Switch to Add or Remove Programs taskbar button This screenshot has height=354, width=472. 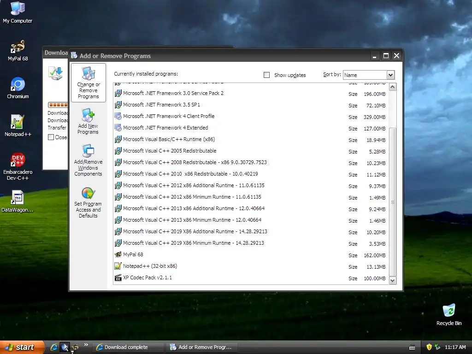tap(202, 347)
